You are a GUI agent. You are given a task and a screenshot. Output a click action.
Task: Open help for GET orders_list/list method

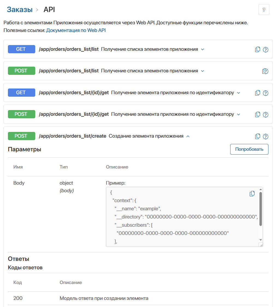point(265,50)
